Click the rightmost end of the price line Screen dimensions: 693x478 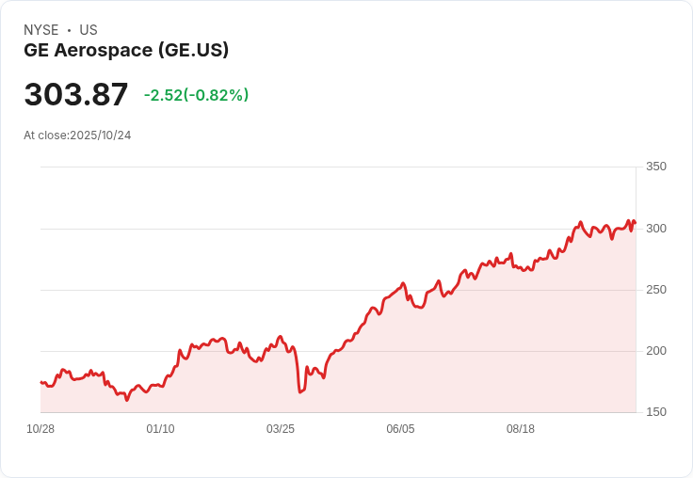[636, 223]
